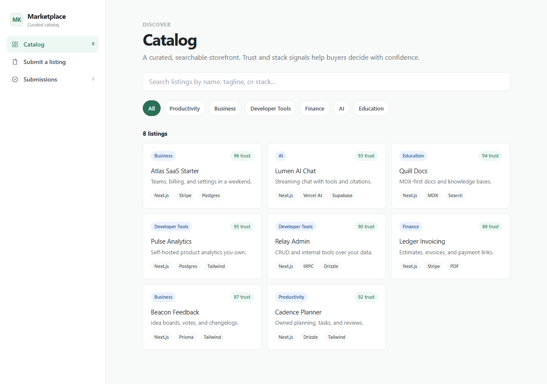Image resolution: width=547 pixels, height=384 pixels.
Task: Click the 92 trust badge on Cadence Planner
Action: (x=366, y=297)
